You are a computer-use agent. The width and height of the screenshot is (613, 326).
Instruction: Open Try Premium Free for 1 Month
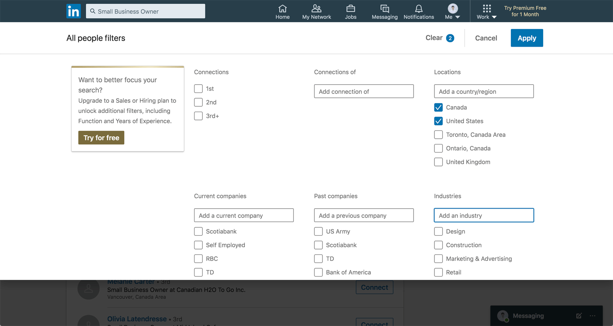coord(525,11)
